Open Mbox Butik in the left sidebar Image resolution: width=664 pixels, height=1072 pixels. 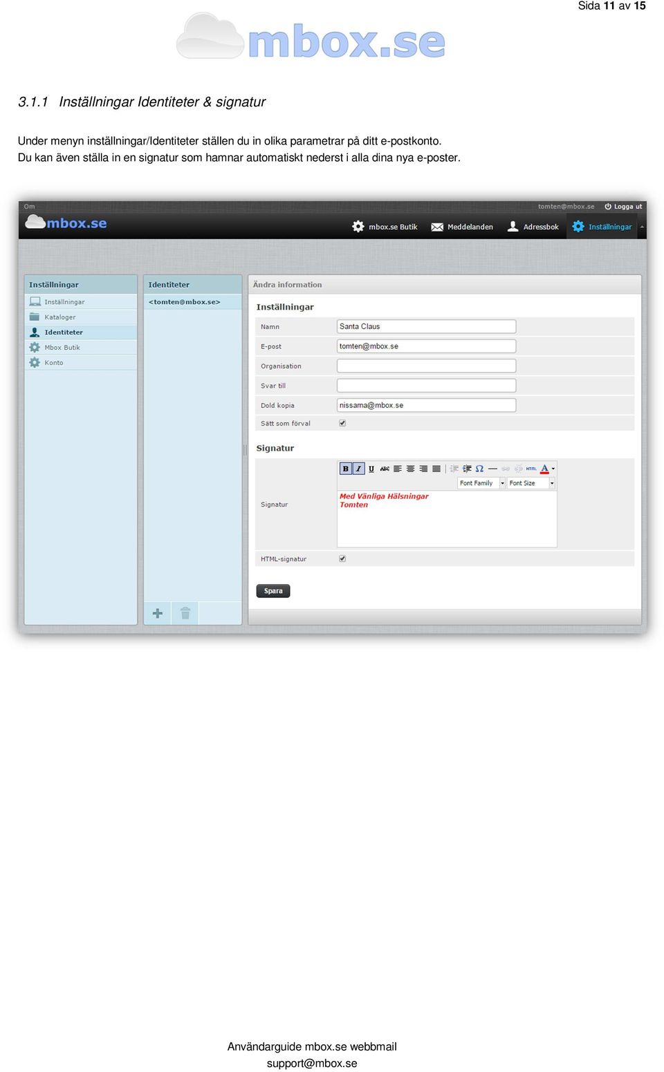(x=81, y=348)
